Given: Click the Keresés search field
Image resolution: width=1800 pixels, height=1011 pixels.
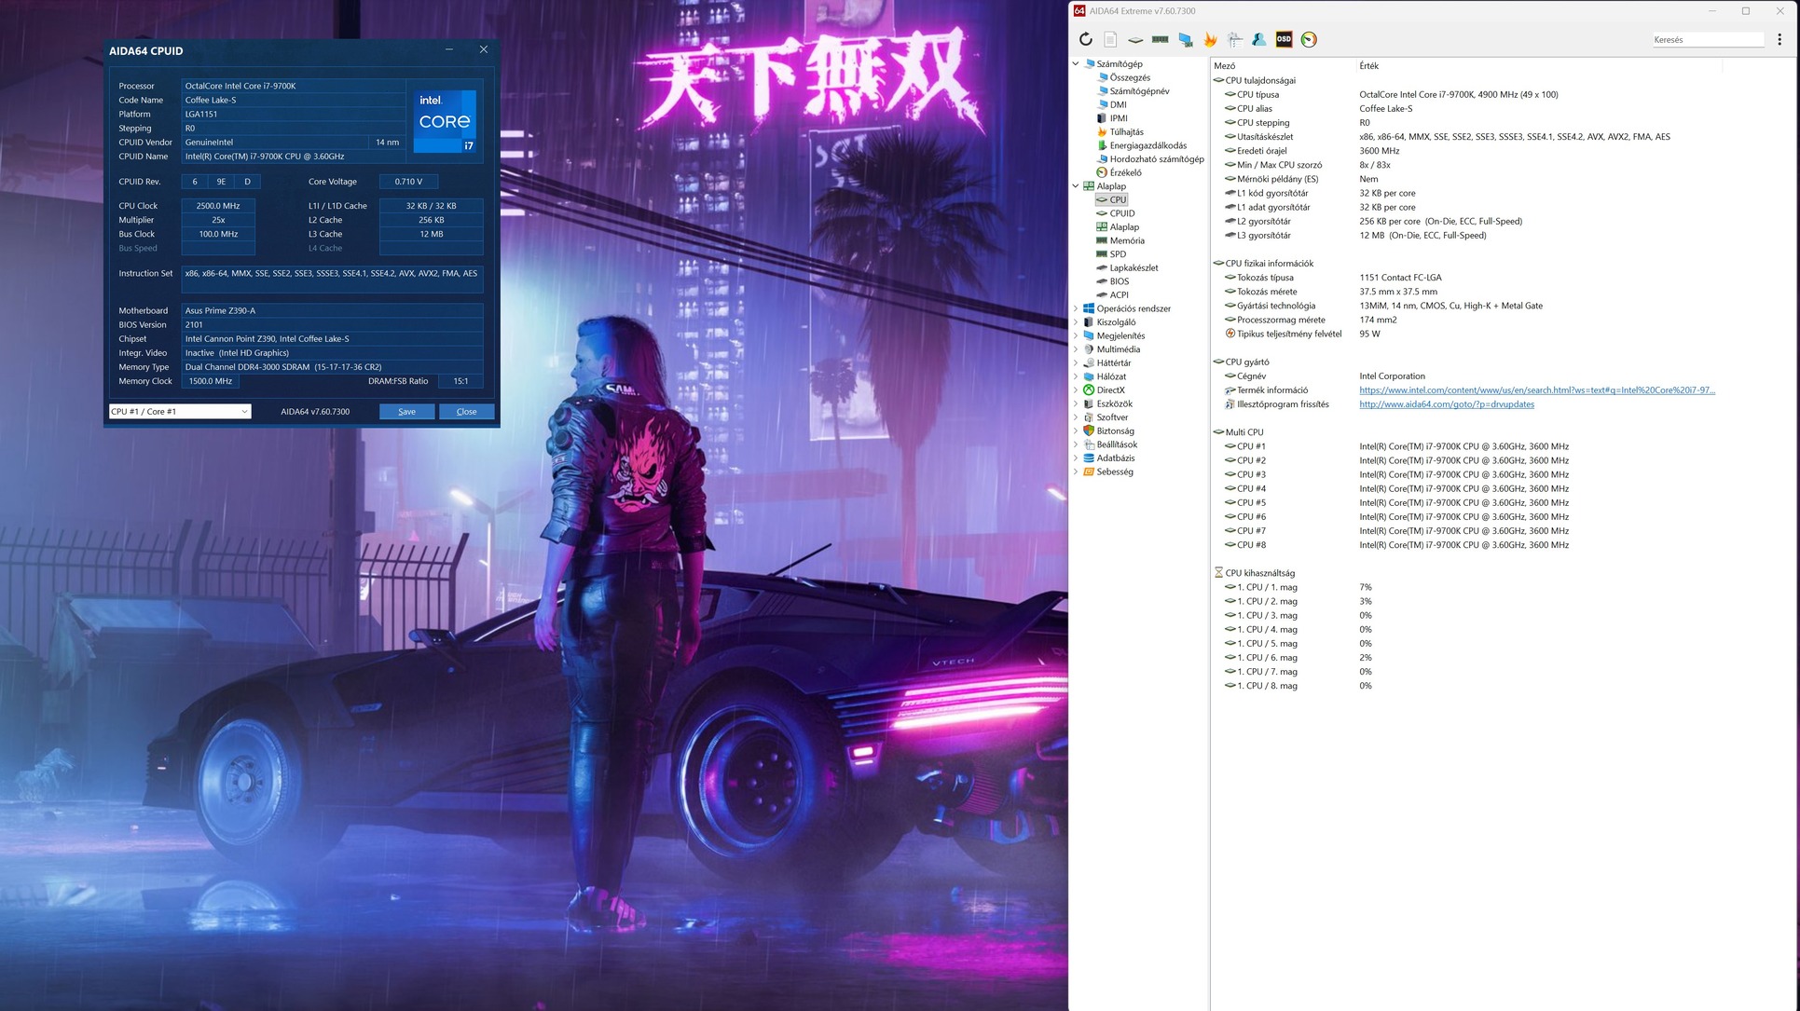Looking at the screenshot, I should point(1707,40).
